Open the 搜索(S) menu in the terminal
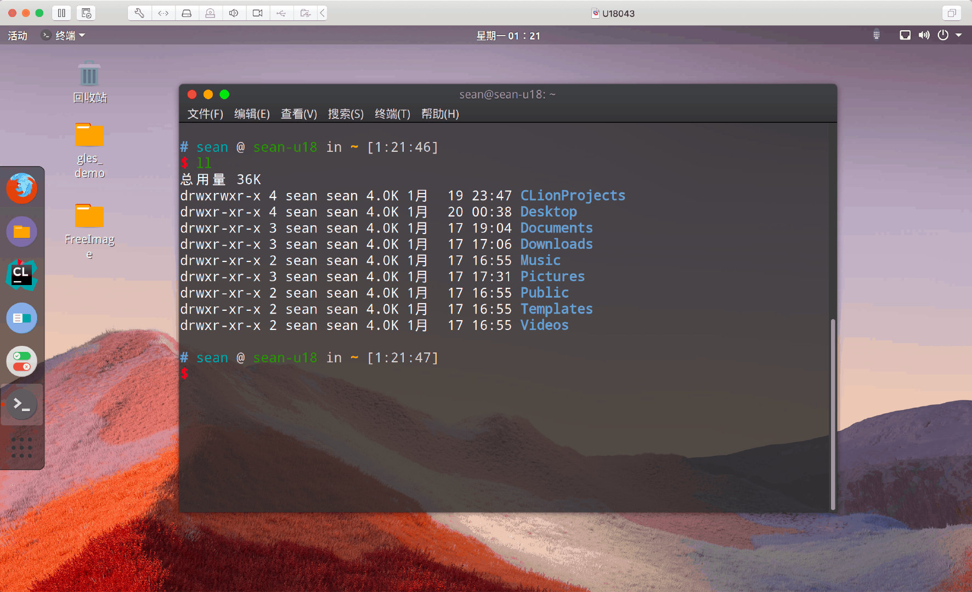Screen dimensions: 972x592 (346, 114)
